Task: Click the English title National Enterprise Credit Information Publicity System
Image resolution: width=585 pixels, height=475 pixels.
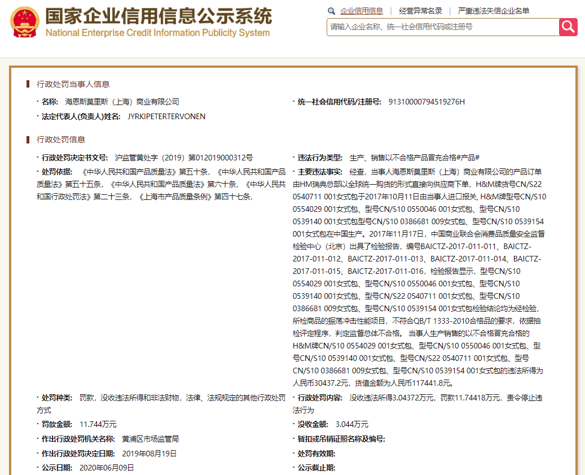Action: [x=157, y=33]
